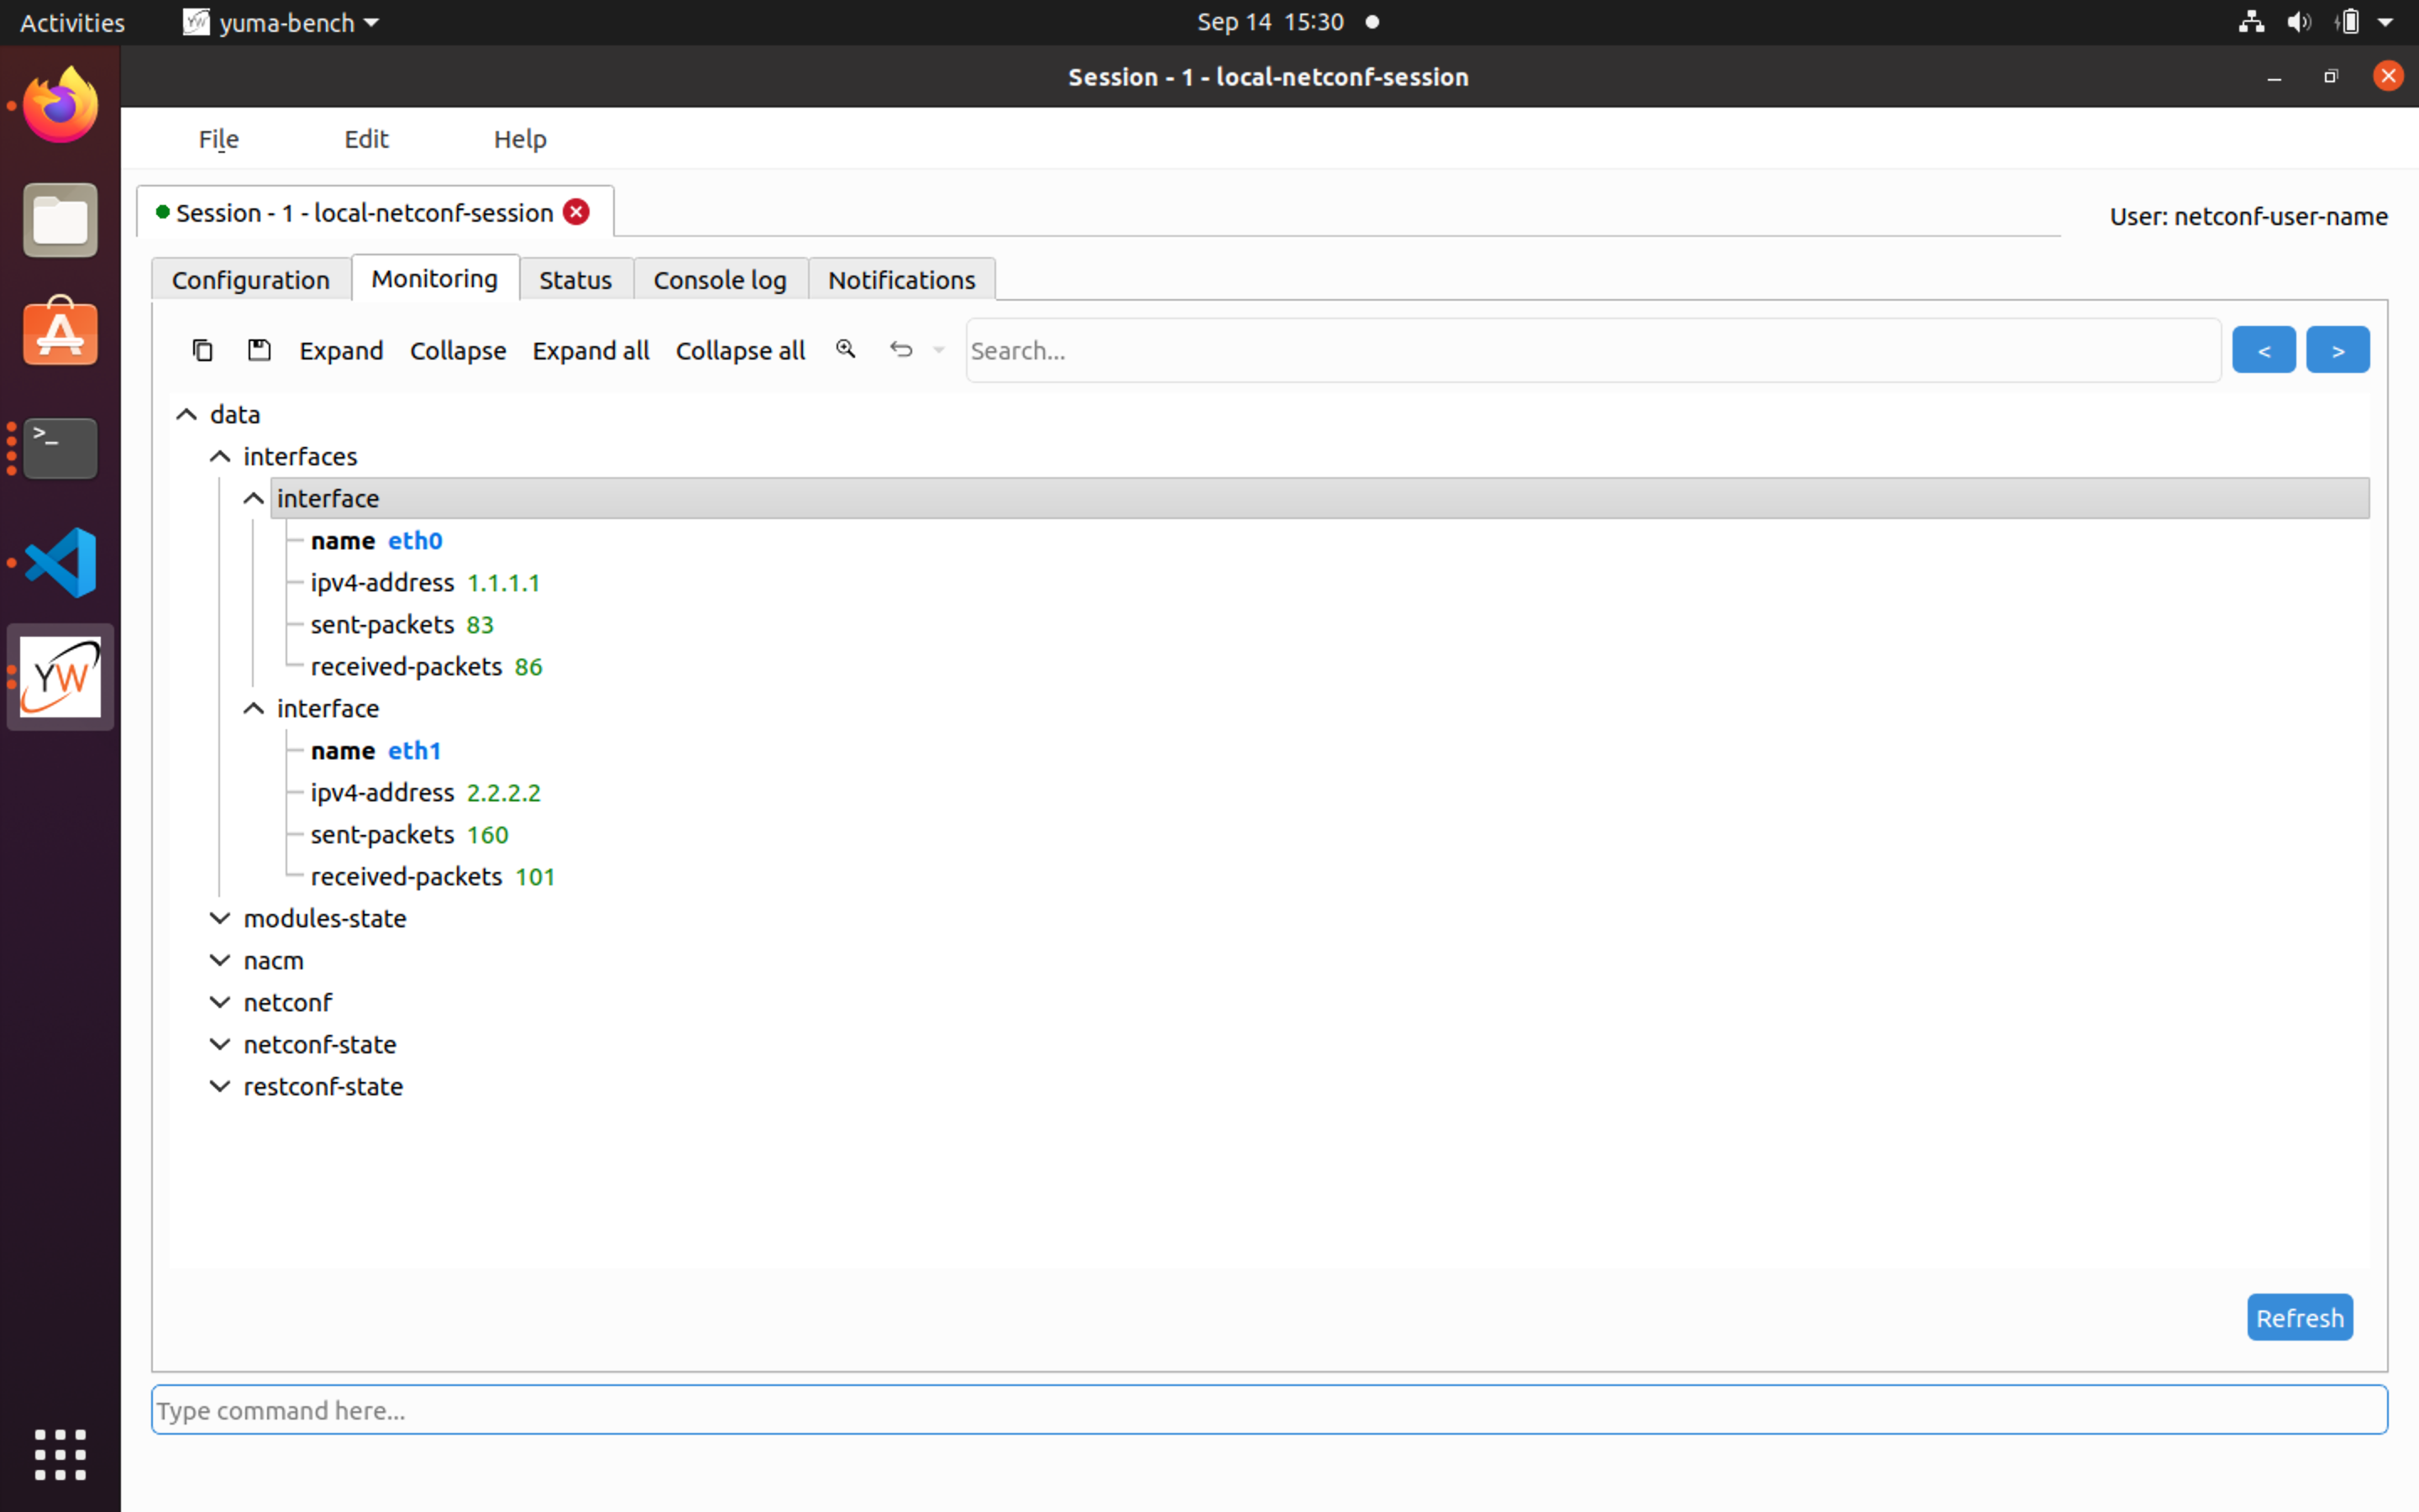
Task: Expand the nacm tree node
Action: (219, 960)
